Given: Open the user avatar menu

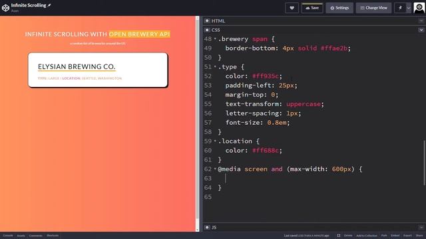Looking at the screenshot, I should [419, 8].
